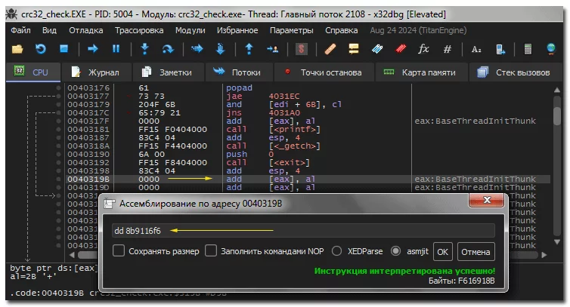Switch to the Потоки tab
Image resolution: width=570 pixels, height=307 pixels.
pyautogui.click(x=238, y=72)
